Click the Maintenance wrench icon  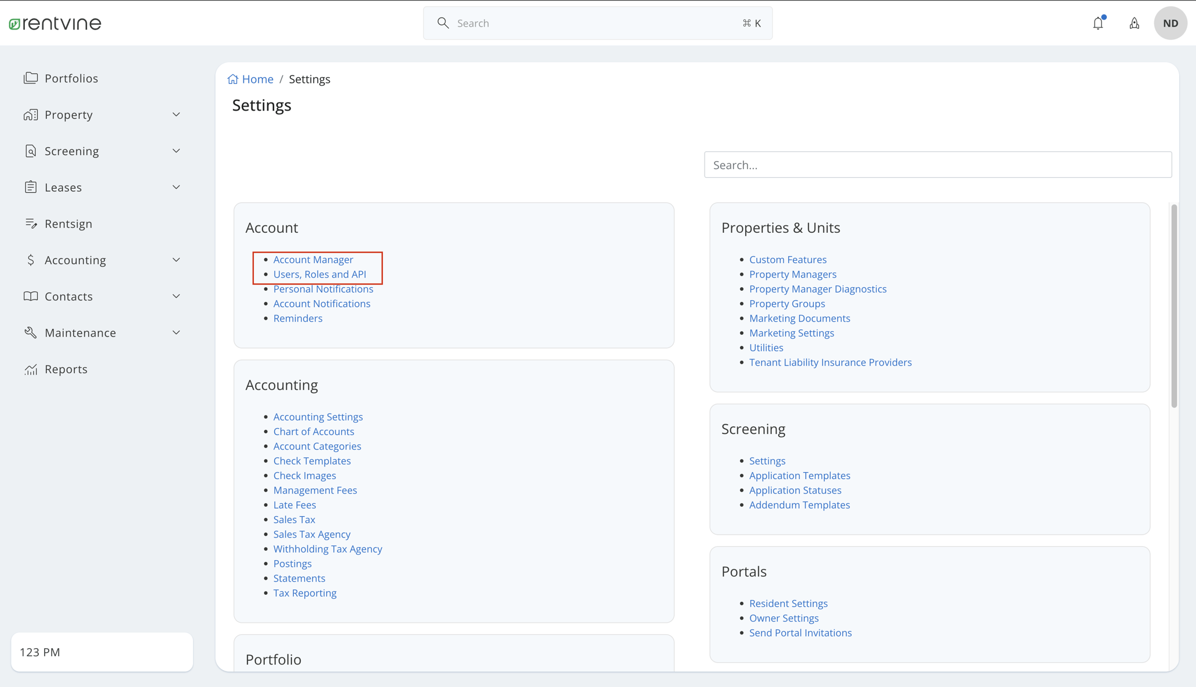coord(31,332)
